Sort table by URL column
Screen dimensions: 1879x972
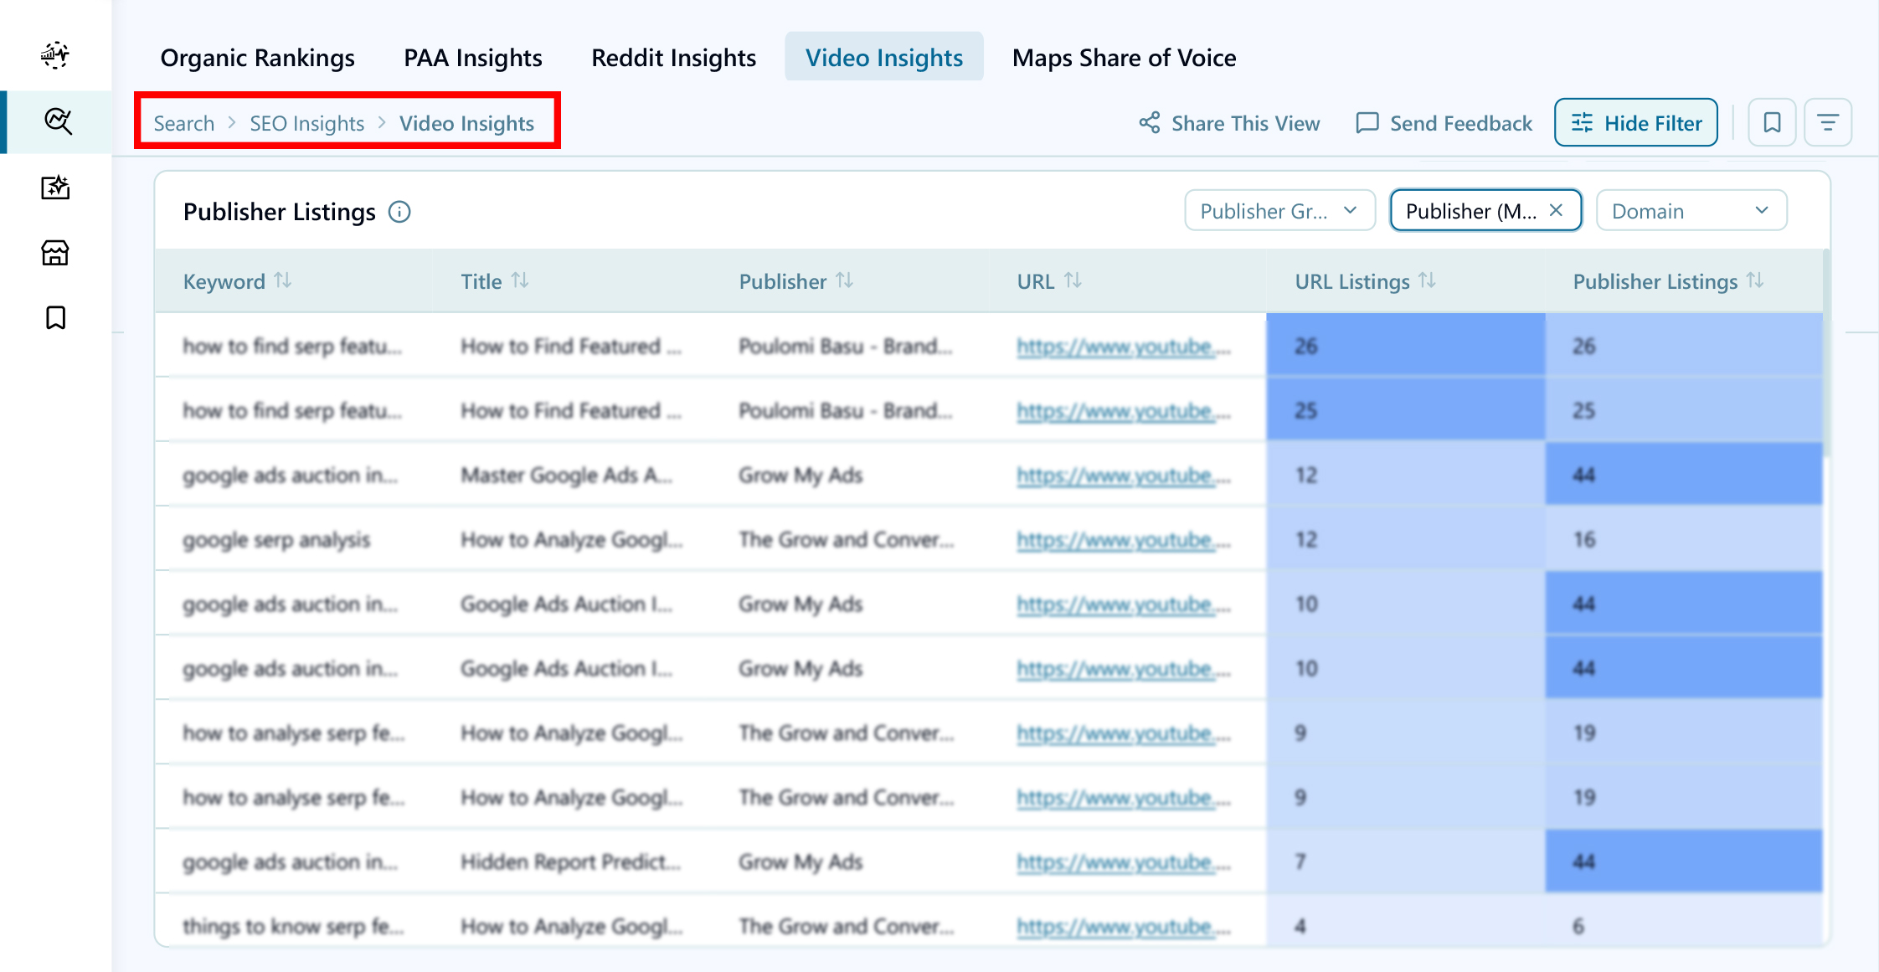coord(1073,280)
